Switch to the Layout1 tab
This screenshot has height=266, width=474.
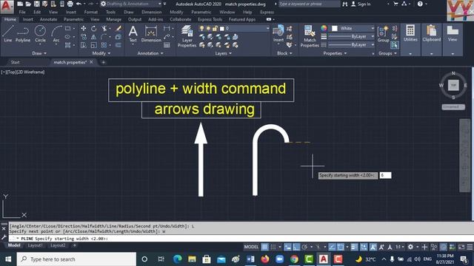[35, 245]
